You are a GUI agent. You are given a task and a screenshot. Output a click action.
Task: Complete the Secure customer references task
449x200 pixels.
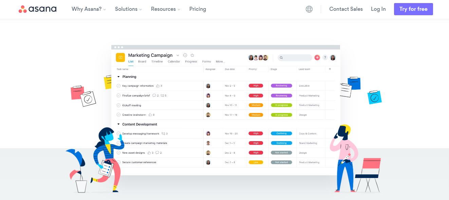pyautogui.click(x=118, y=162)
